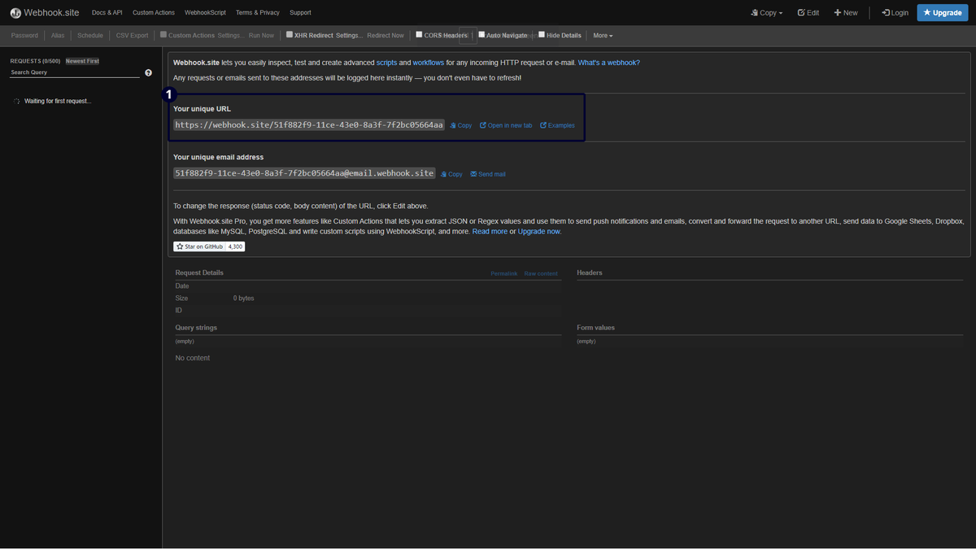
Task: Click the Edit button in header
Action: 808,13
